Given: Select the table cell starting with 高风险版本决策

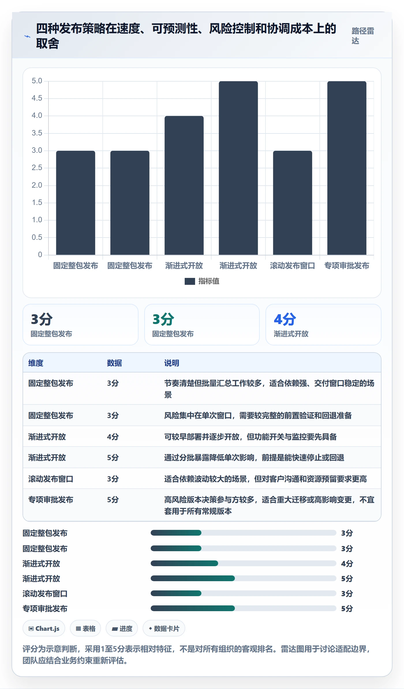Looking at the screenshot, I should tap(270, 505).
